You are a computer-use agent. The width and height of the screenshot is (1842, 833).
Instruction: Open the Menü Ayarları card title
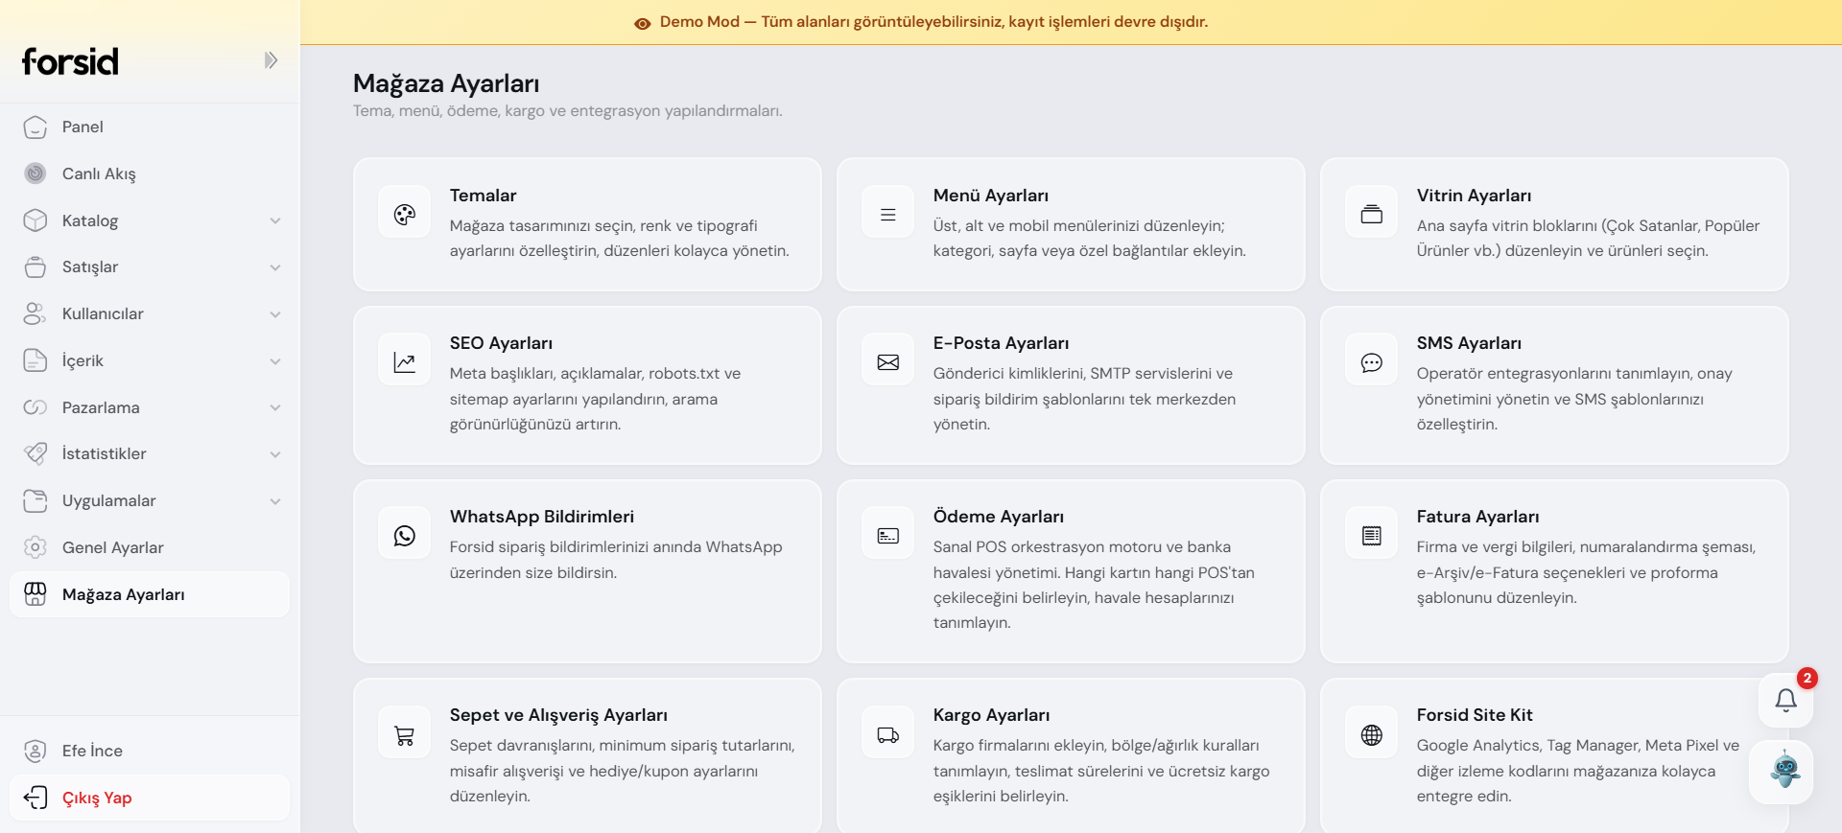(x=991, y=196)
